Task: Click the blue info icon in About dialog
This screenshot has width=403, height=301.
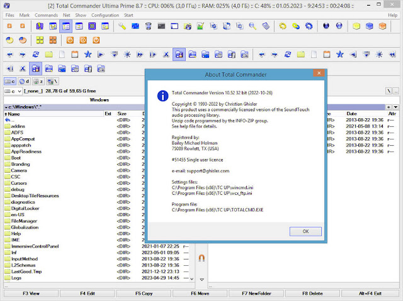Action: click(162, 96)
